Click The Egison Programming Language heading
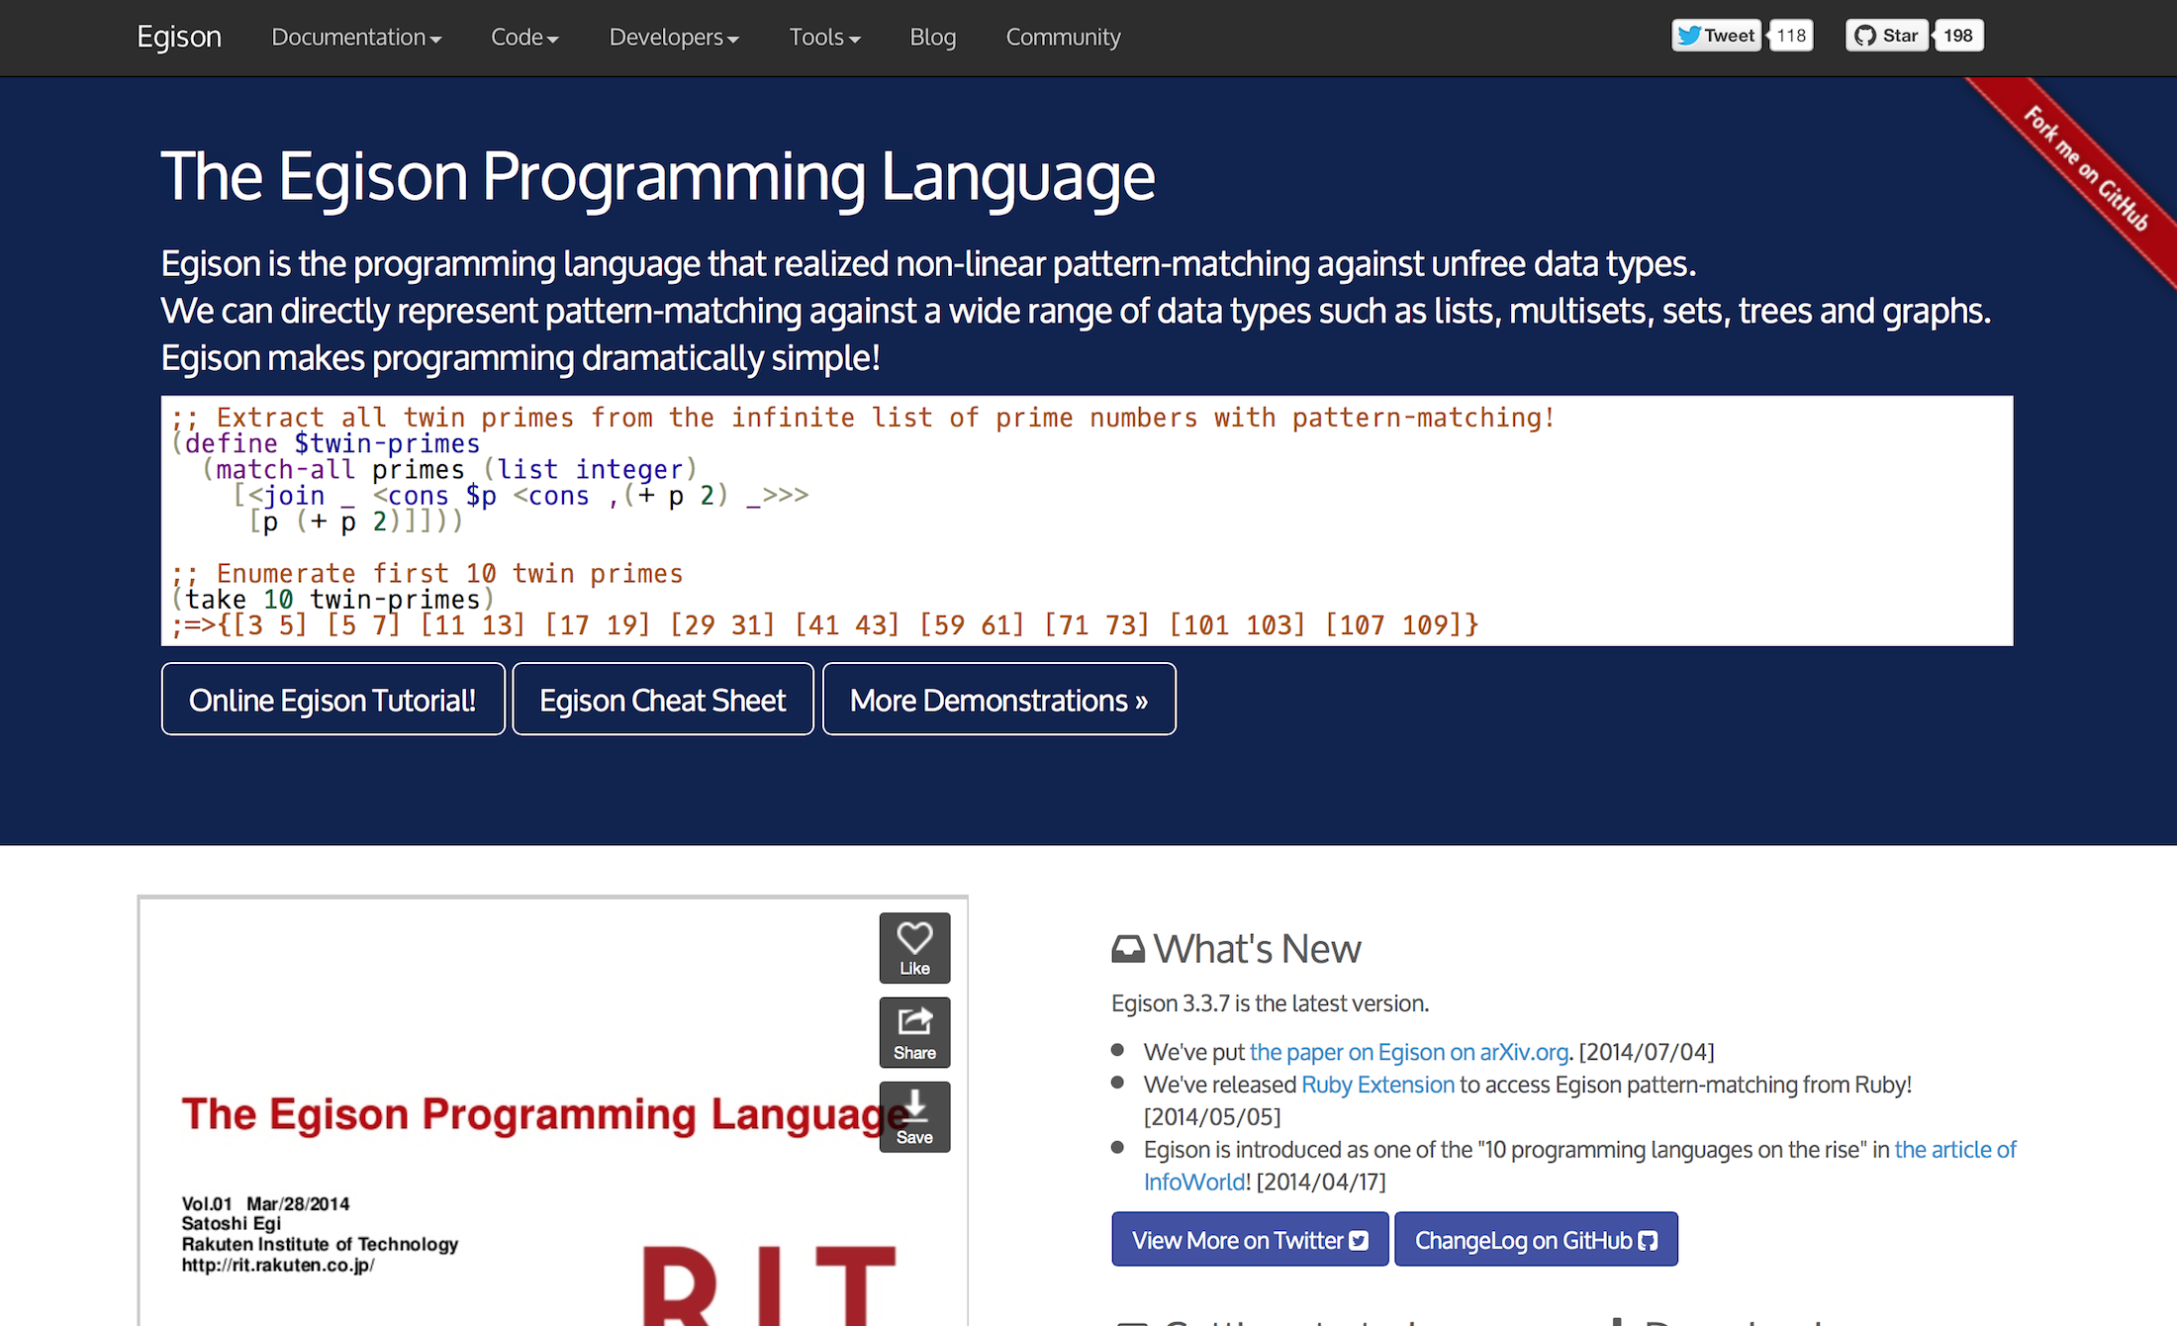 click(658, 177)
